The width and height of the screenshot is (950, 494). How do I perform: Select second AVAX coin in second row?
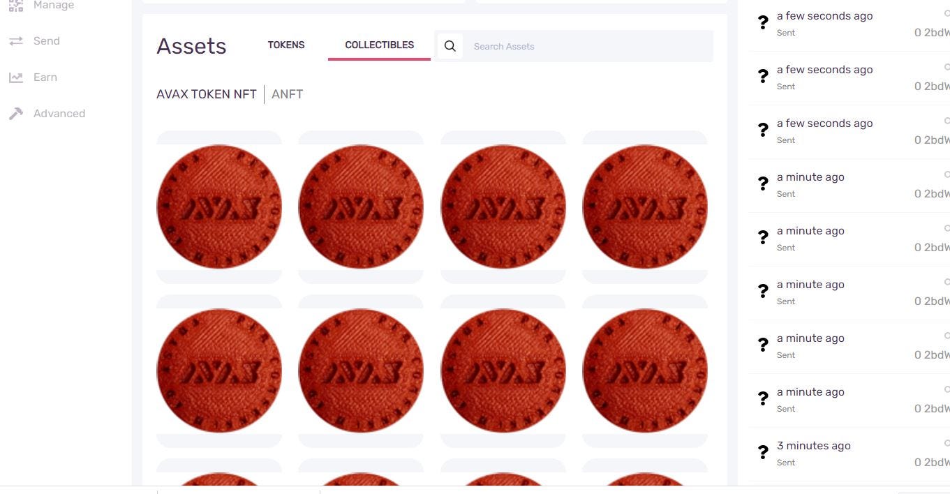pos(361,370)
